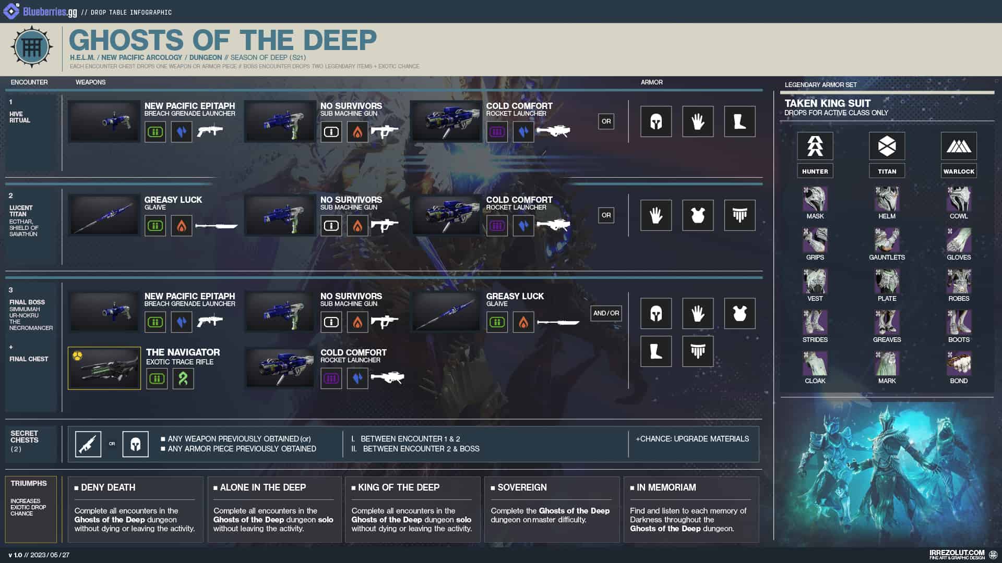The height and width of the screenshot is (563, 1002).
Task: Select the No Survivors thumbnail in Lucent Titan row
Action: pos(280,215)
